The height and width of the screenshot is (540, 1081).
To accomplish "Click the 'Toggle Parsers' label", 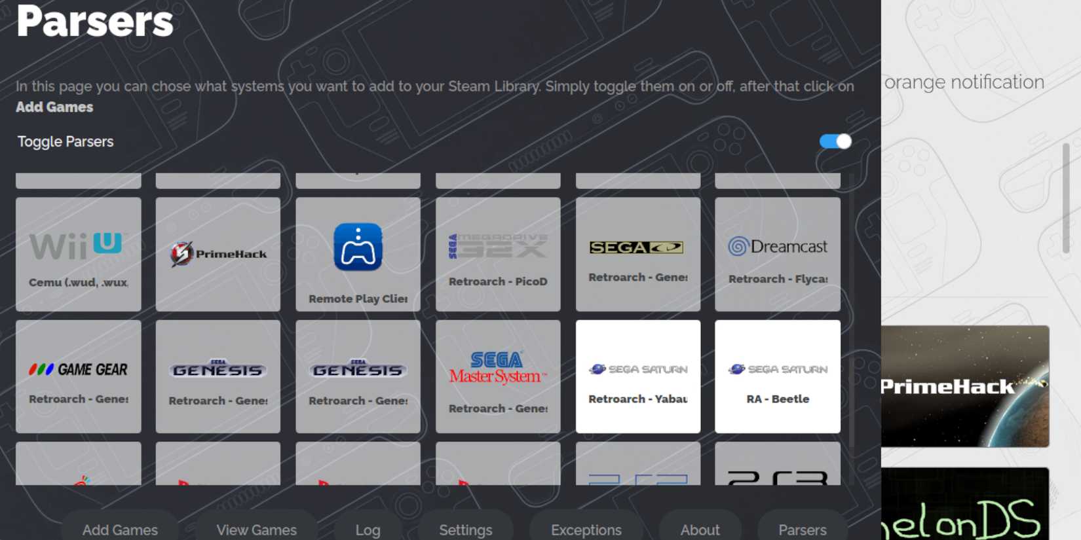I will [66, 141].
